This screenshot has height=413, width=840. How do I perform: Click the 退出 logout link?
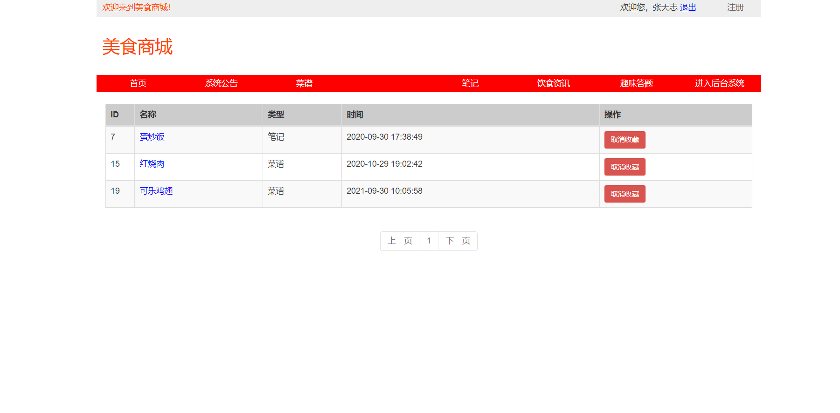687,7
